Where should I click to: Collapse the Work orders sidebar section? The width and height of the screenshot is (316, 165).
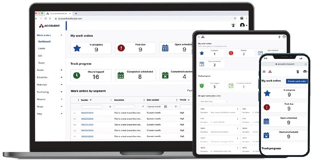(x=61, y=35)
